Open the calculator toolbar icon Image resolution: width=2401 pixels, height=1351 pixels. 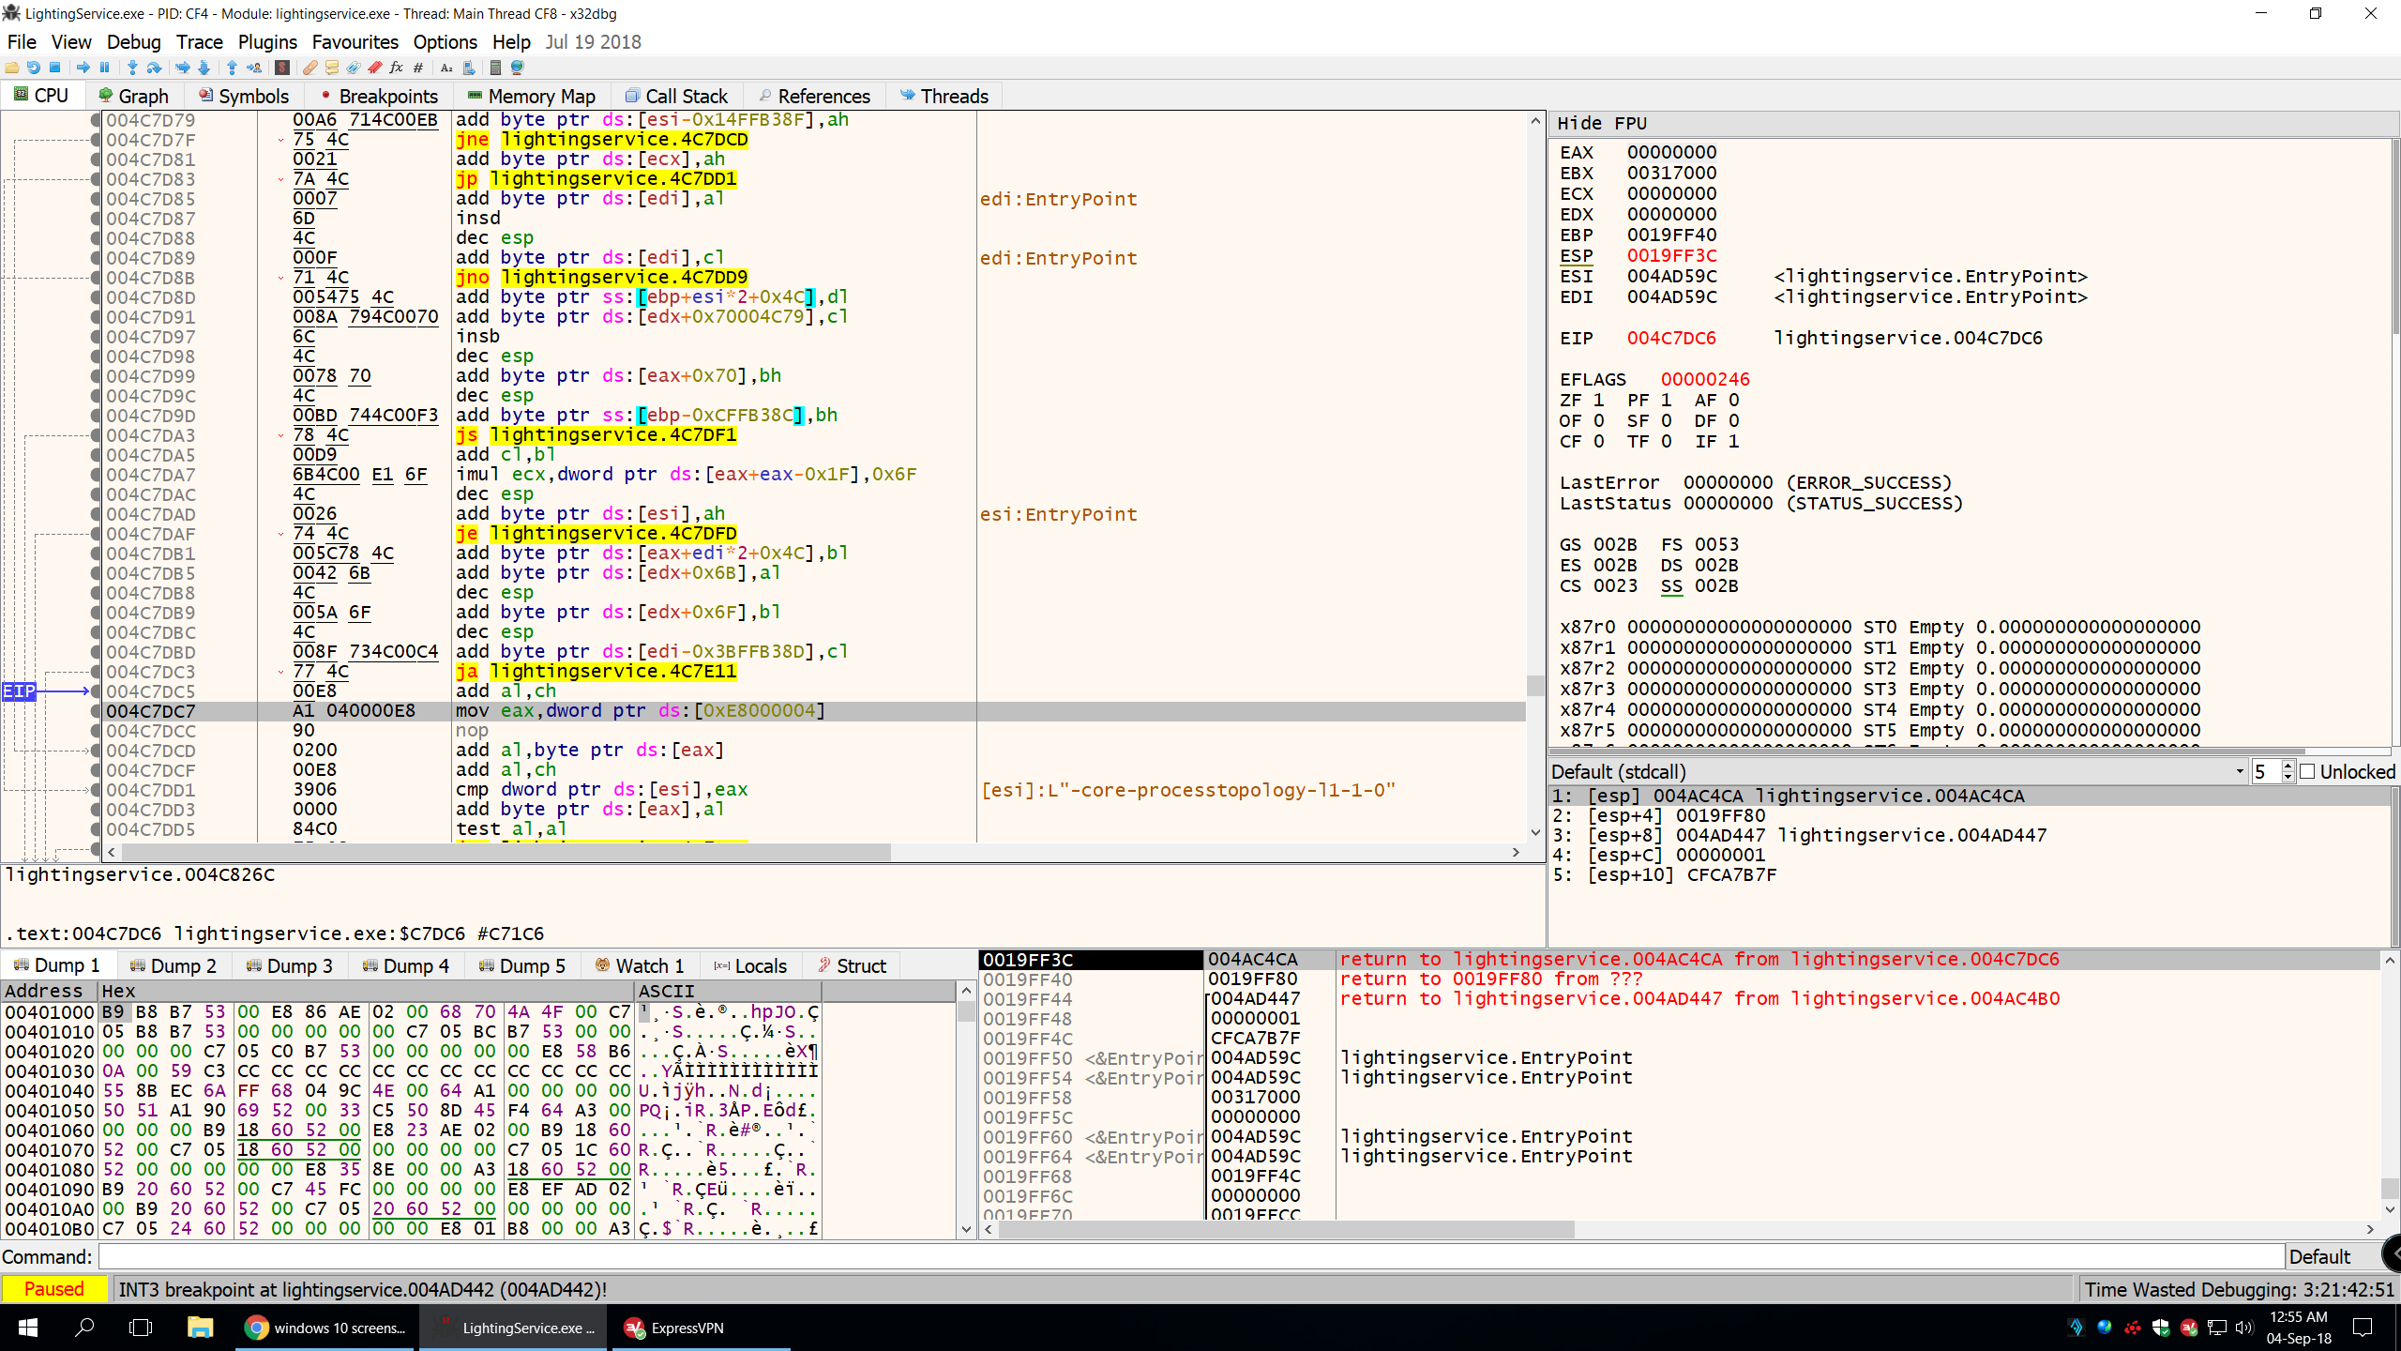pyautogui.click(x=496, y=67)
